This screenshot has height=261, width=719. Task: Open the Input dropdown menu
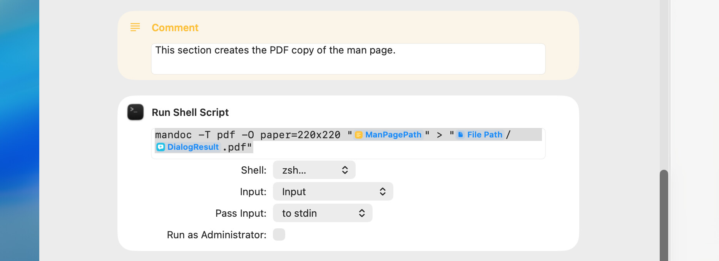[333, 192]
